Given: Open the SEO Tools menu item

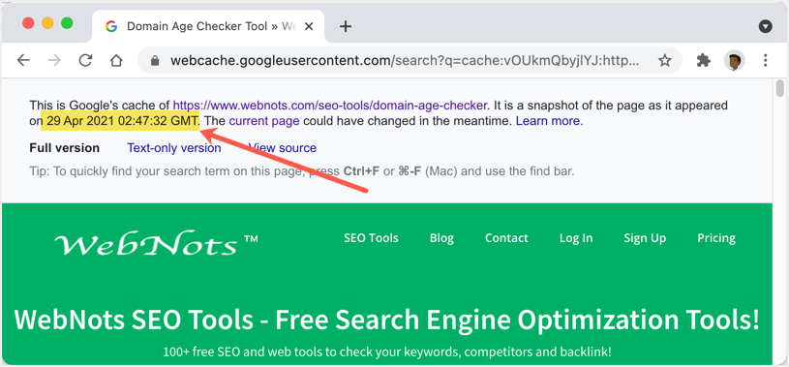Looking at the screenshot, I should (x=371, y=238).
